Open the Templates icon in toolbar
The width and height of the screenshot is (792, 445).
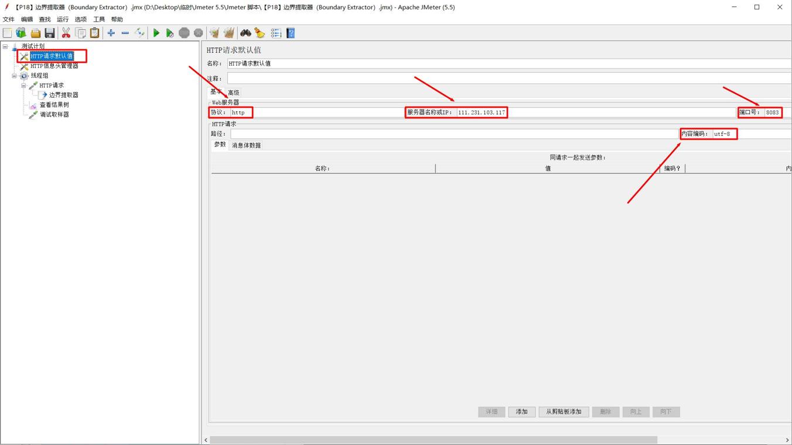pos(21,33)
